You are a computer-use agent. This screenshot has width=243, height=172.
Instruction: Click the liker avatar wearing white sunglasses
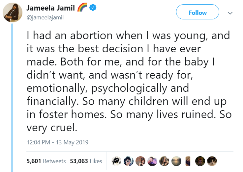click(x=128, y=161)
